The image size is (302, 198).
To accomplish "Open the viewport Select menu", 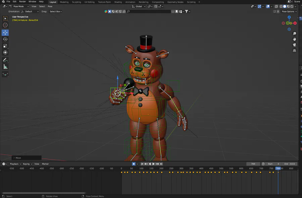I will pos(42,6).
